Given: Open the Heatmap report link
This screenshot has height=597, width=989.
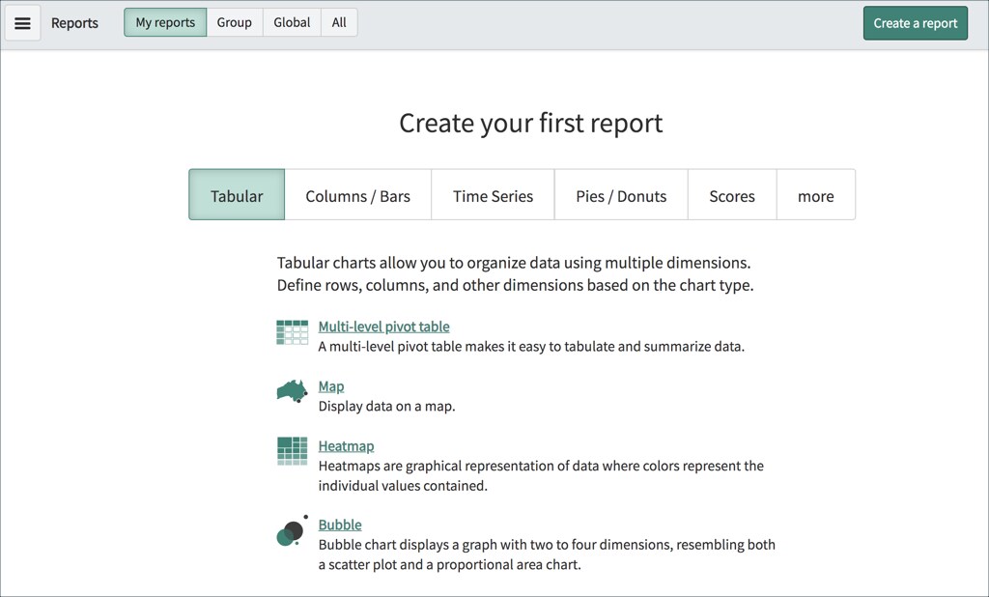Looking at the screenshot, I should (x=346, y=445).
